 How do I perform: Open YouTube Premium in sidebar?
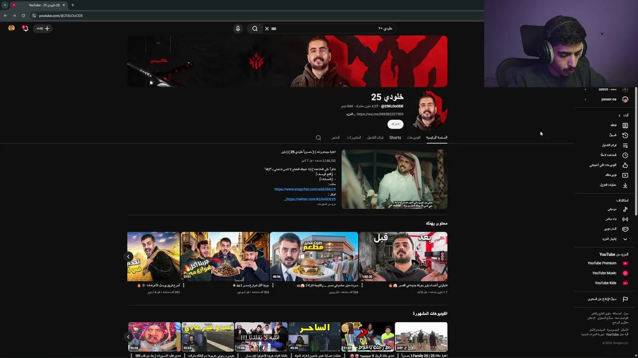point(607,263)
